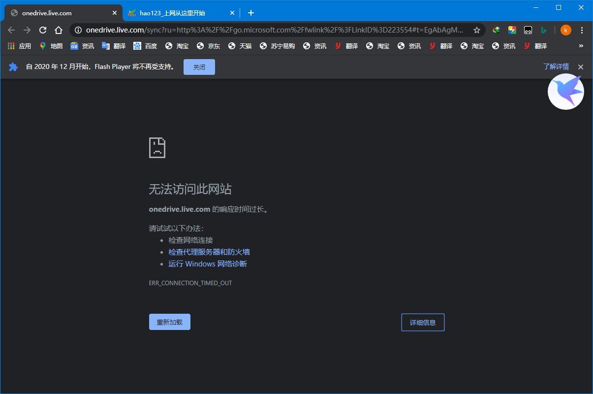Viewport: 593px width, 394px height.
Task: View site information icon in address bar
Action: point(78,30)
